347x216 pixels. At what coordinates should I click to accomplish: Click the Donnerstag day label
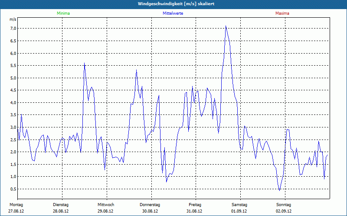click(x=150, y=205)
